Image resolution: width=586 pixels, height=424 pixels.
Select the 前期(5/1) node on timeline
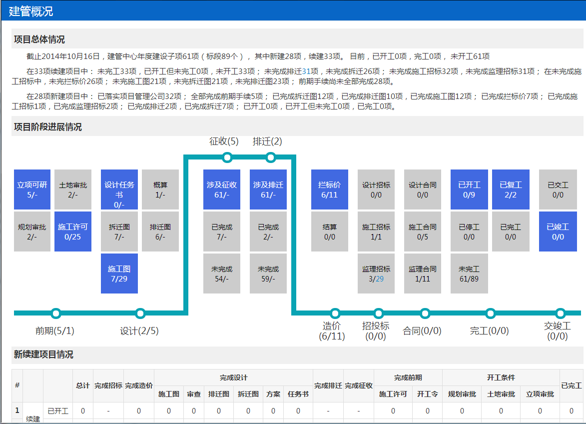click(56, 313)
